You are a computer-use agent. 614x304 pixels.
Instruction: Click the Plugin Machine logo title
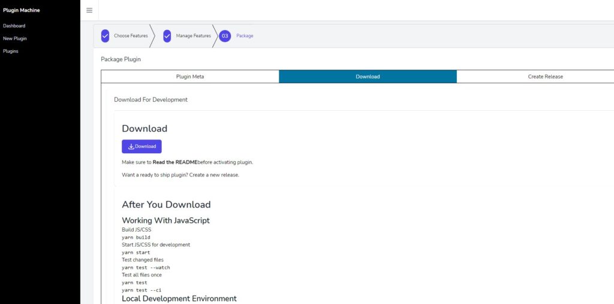[x=22, y=10]
